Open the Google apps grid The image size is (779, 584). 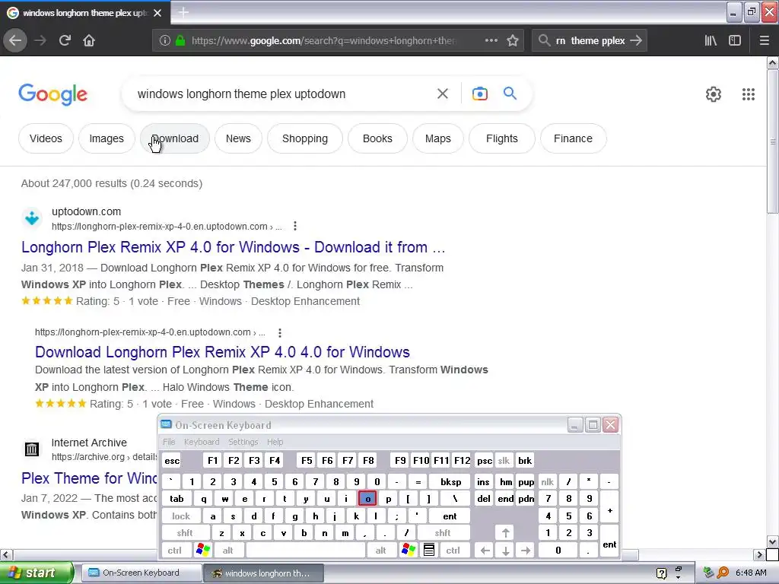[x=749, y=94]
